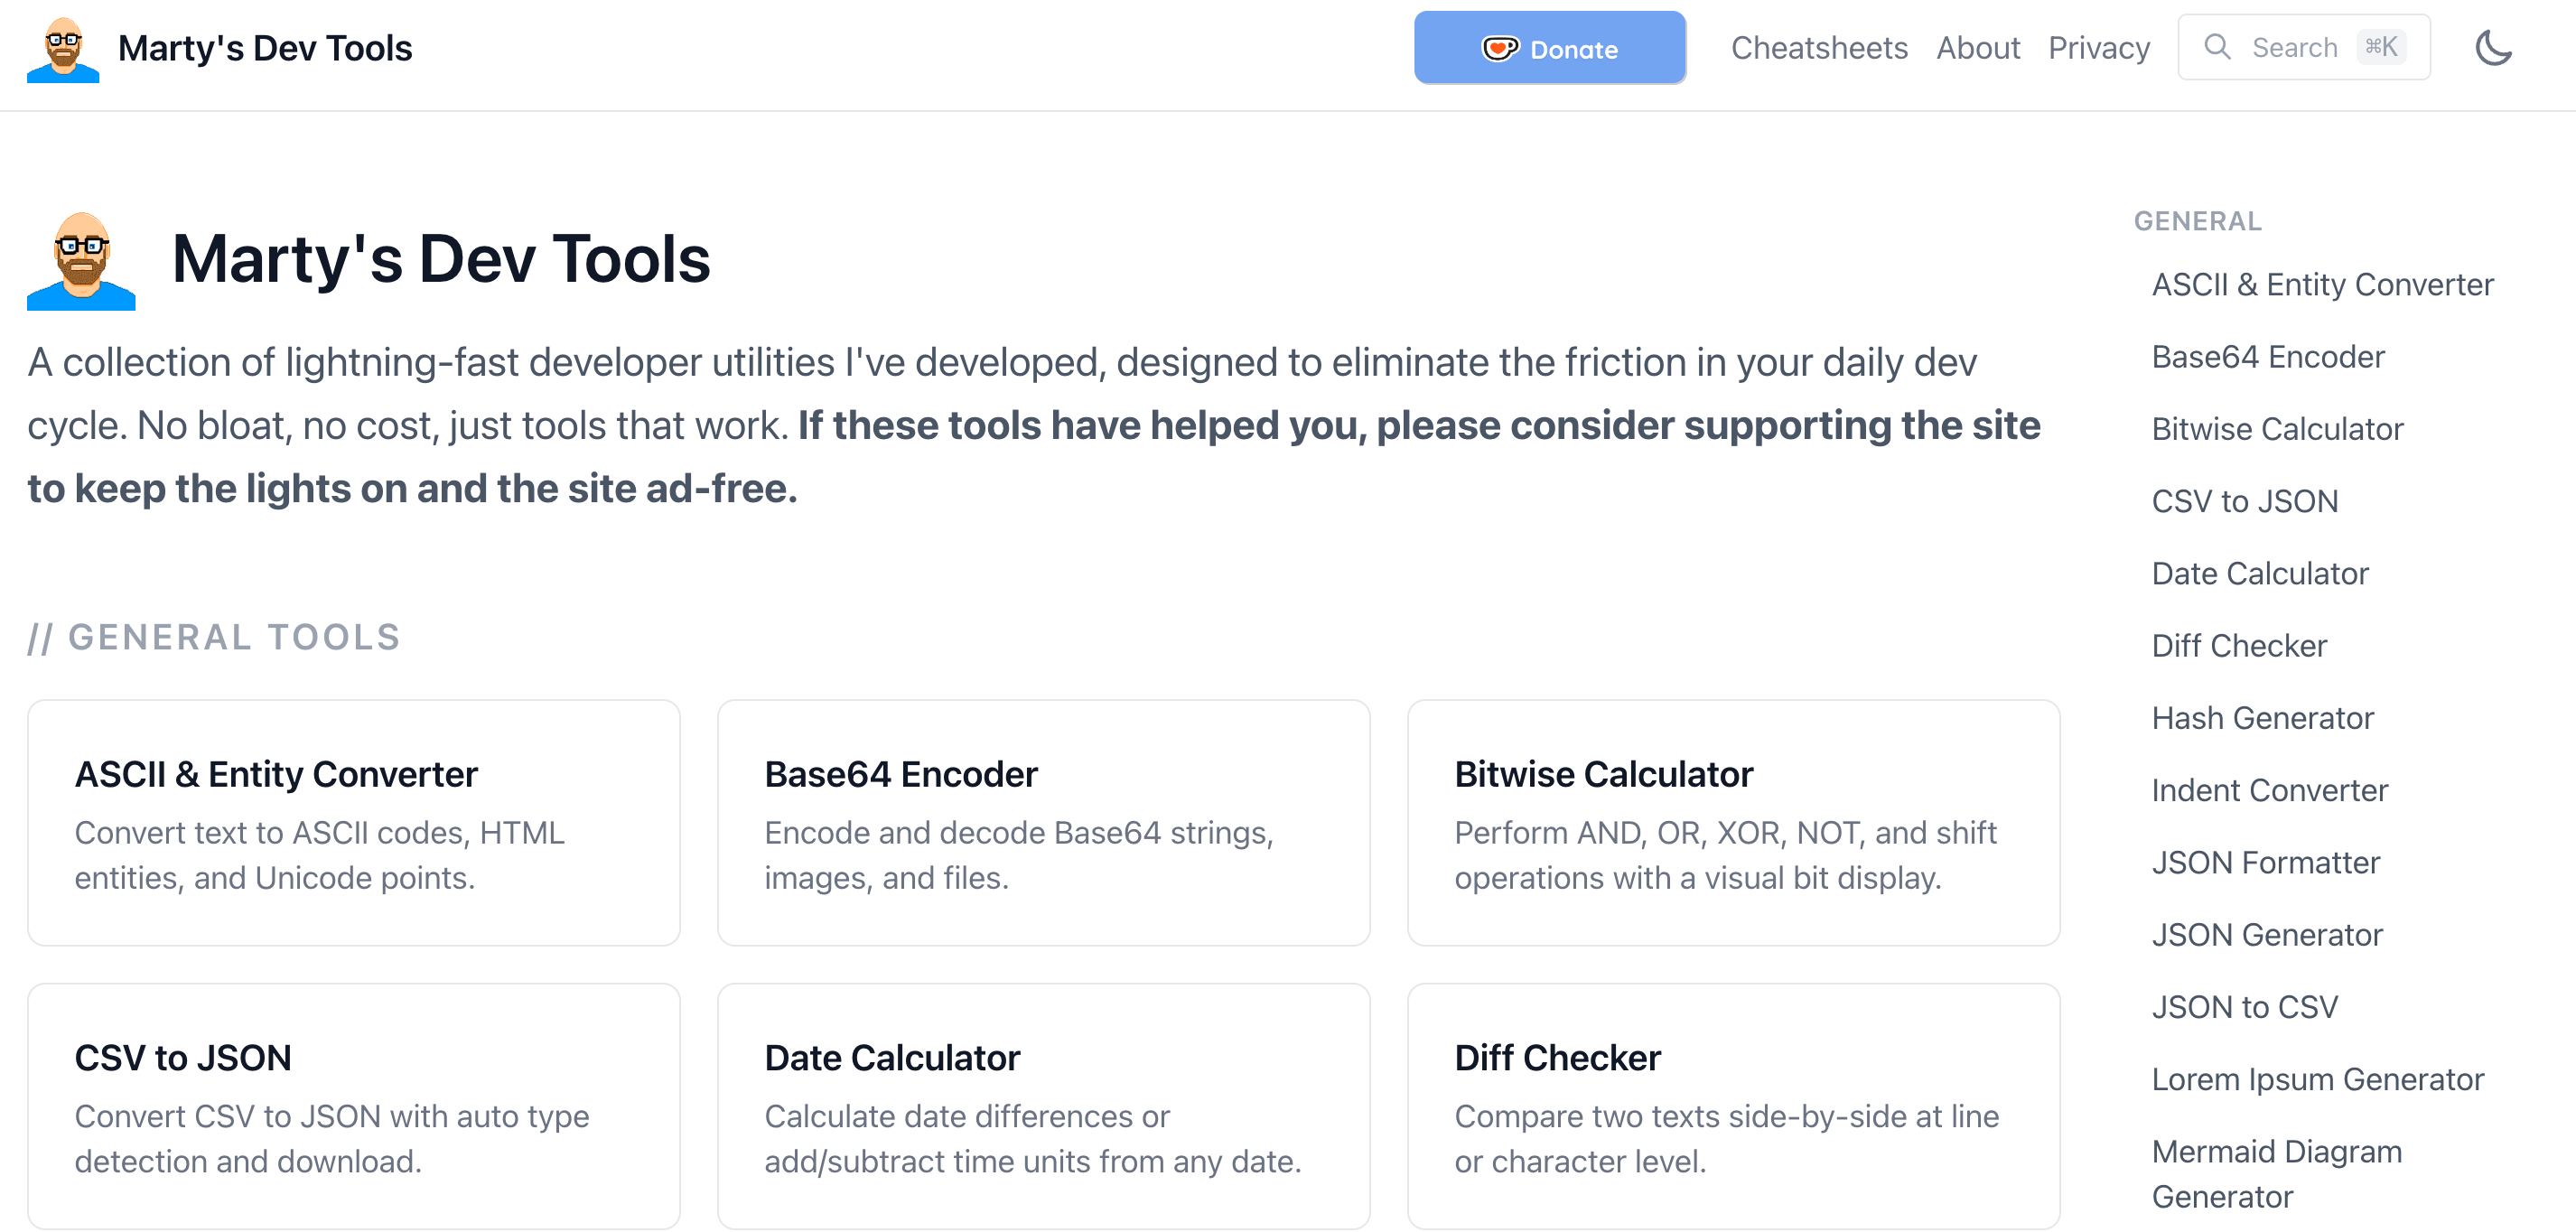
Task: Open Lorem Ipsum Generator sidebar link
Action: point(2317,1079)
